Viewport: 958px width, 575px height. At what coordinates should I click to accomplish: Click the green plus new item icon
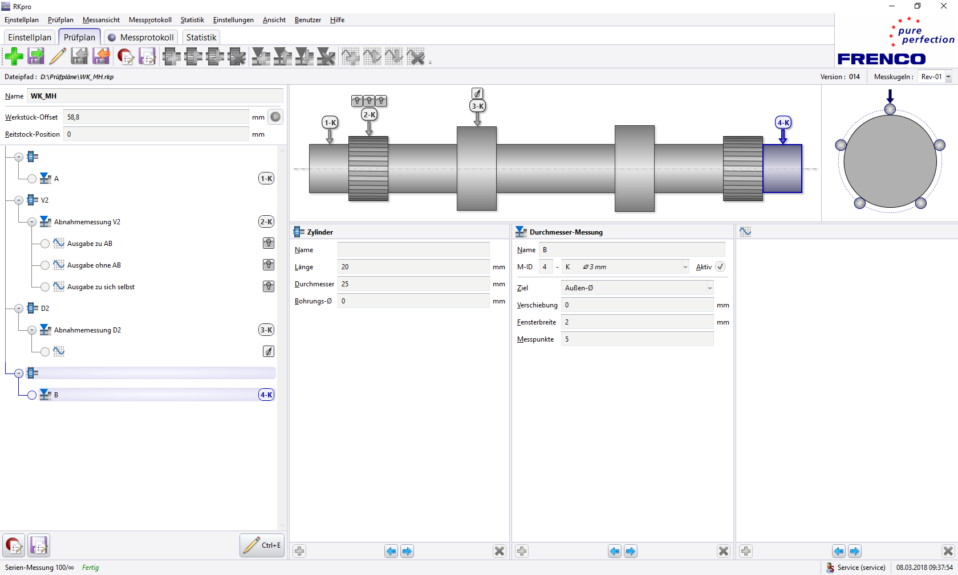point(14,56)
